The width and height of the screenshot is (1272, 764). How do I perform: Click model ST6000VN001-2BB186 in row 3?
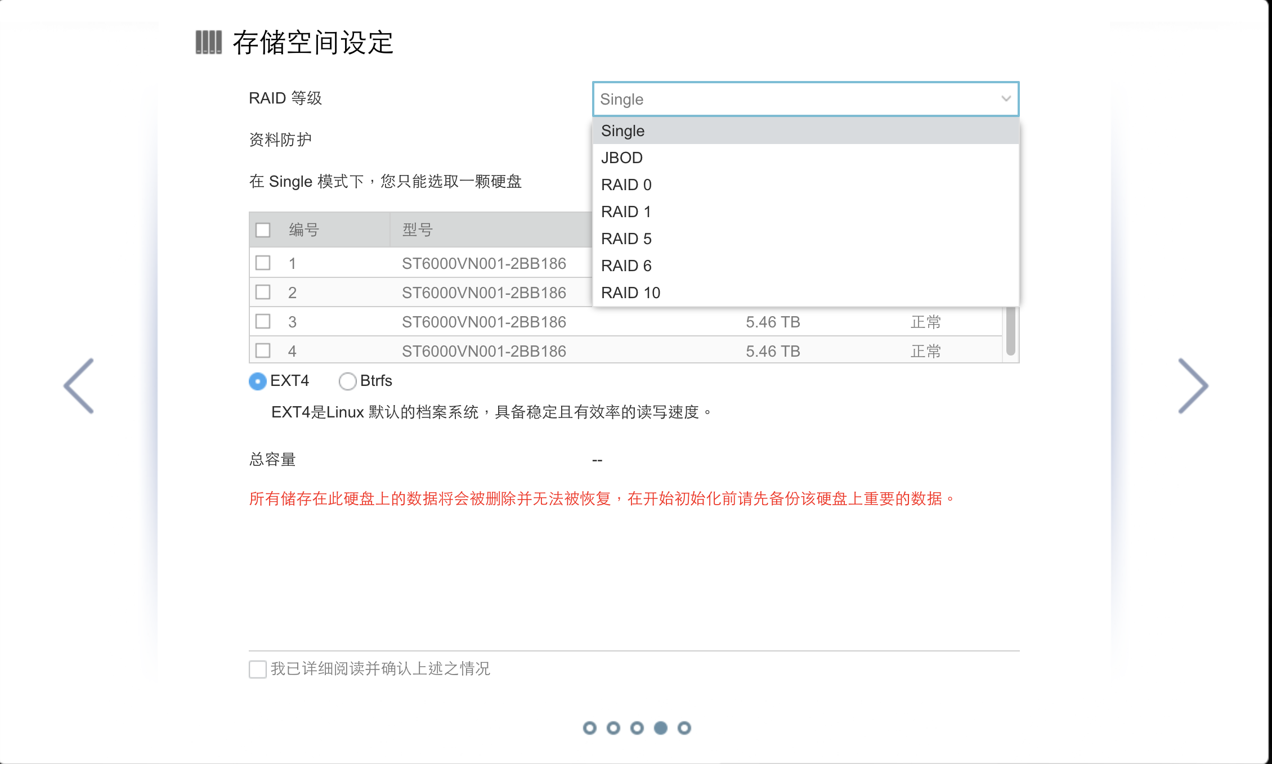pos(484,322)
